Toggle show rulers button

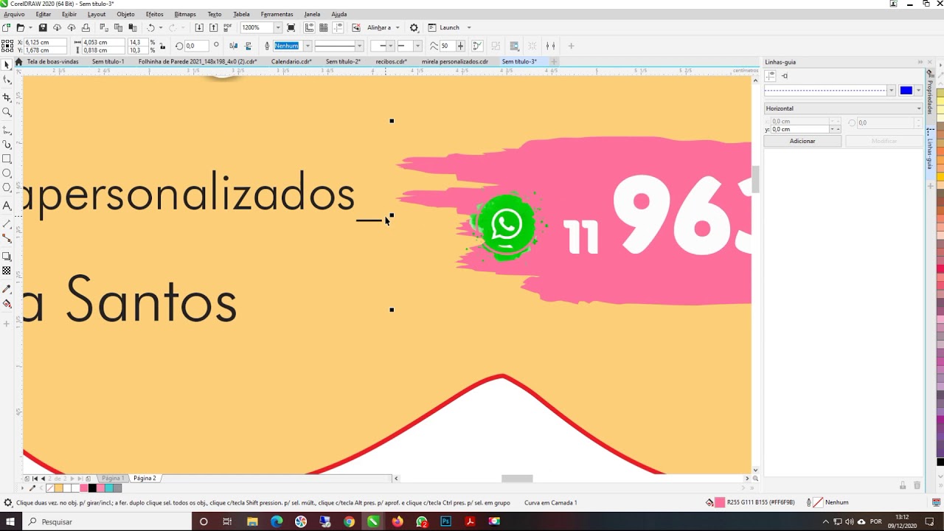[x=309, y=27]
